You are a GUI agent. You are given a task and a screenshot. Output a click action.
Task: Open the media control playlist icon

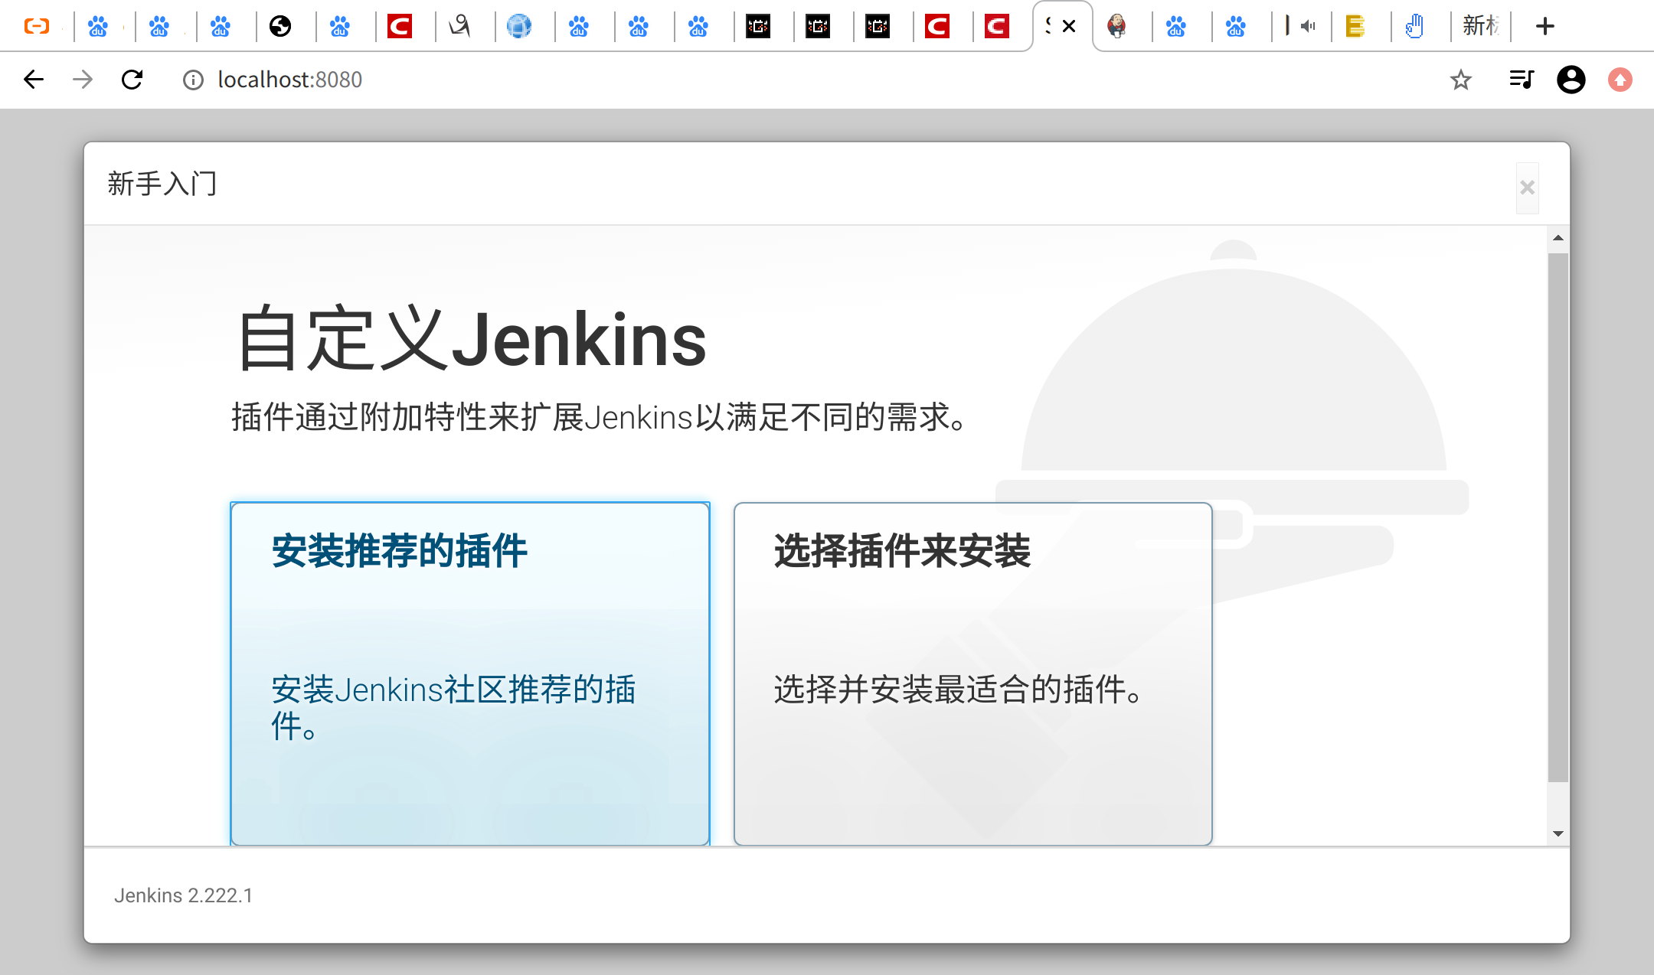1521,80
